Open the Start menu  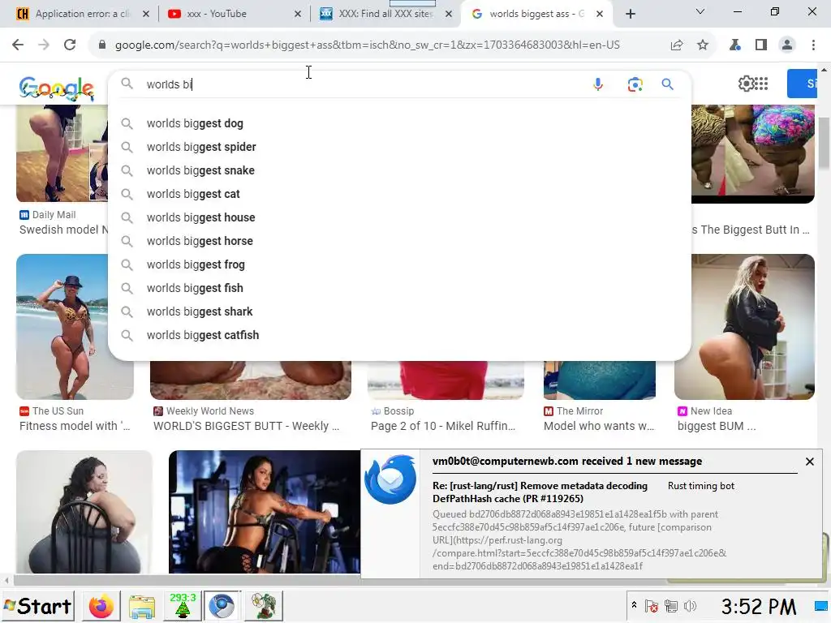coord(37,606)
